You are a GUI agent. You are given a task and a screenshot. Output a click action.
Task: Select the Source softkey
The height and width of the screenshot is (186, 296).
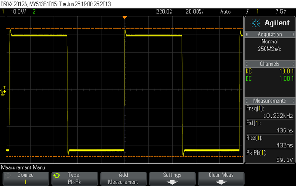point(26,179)
